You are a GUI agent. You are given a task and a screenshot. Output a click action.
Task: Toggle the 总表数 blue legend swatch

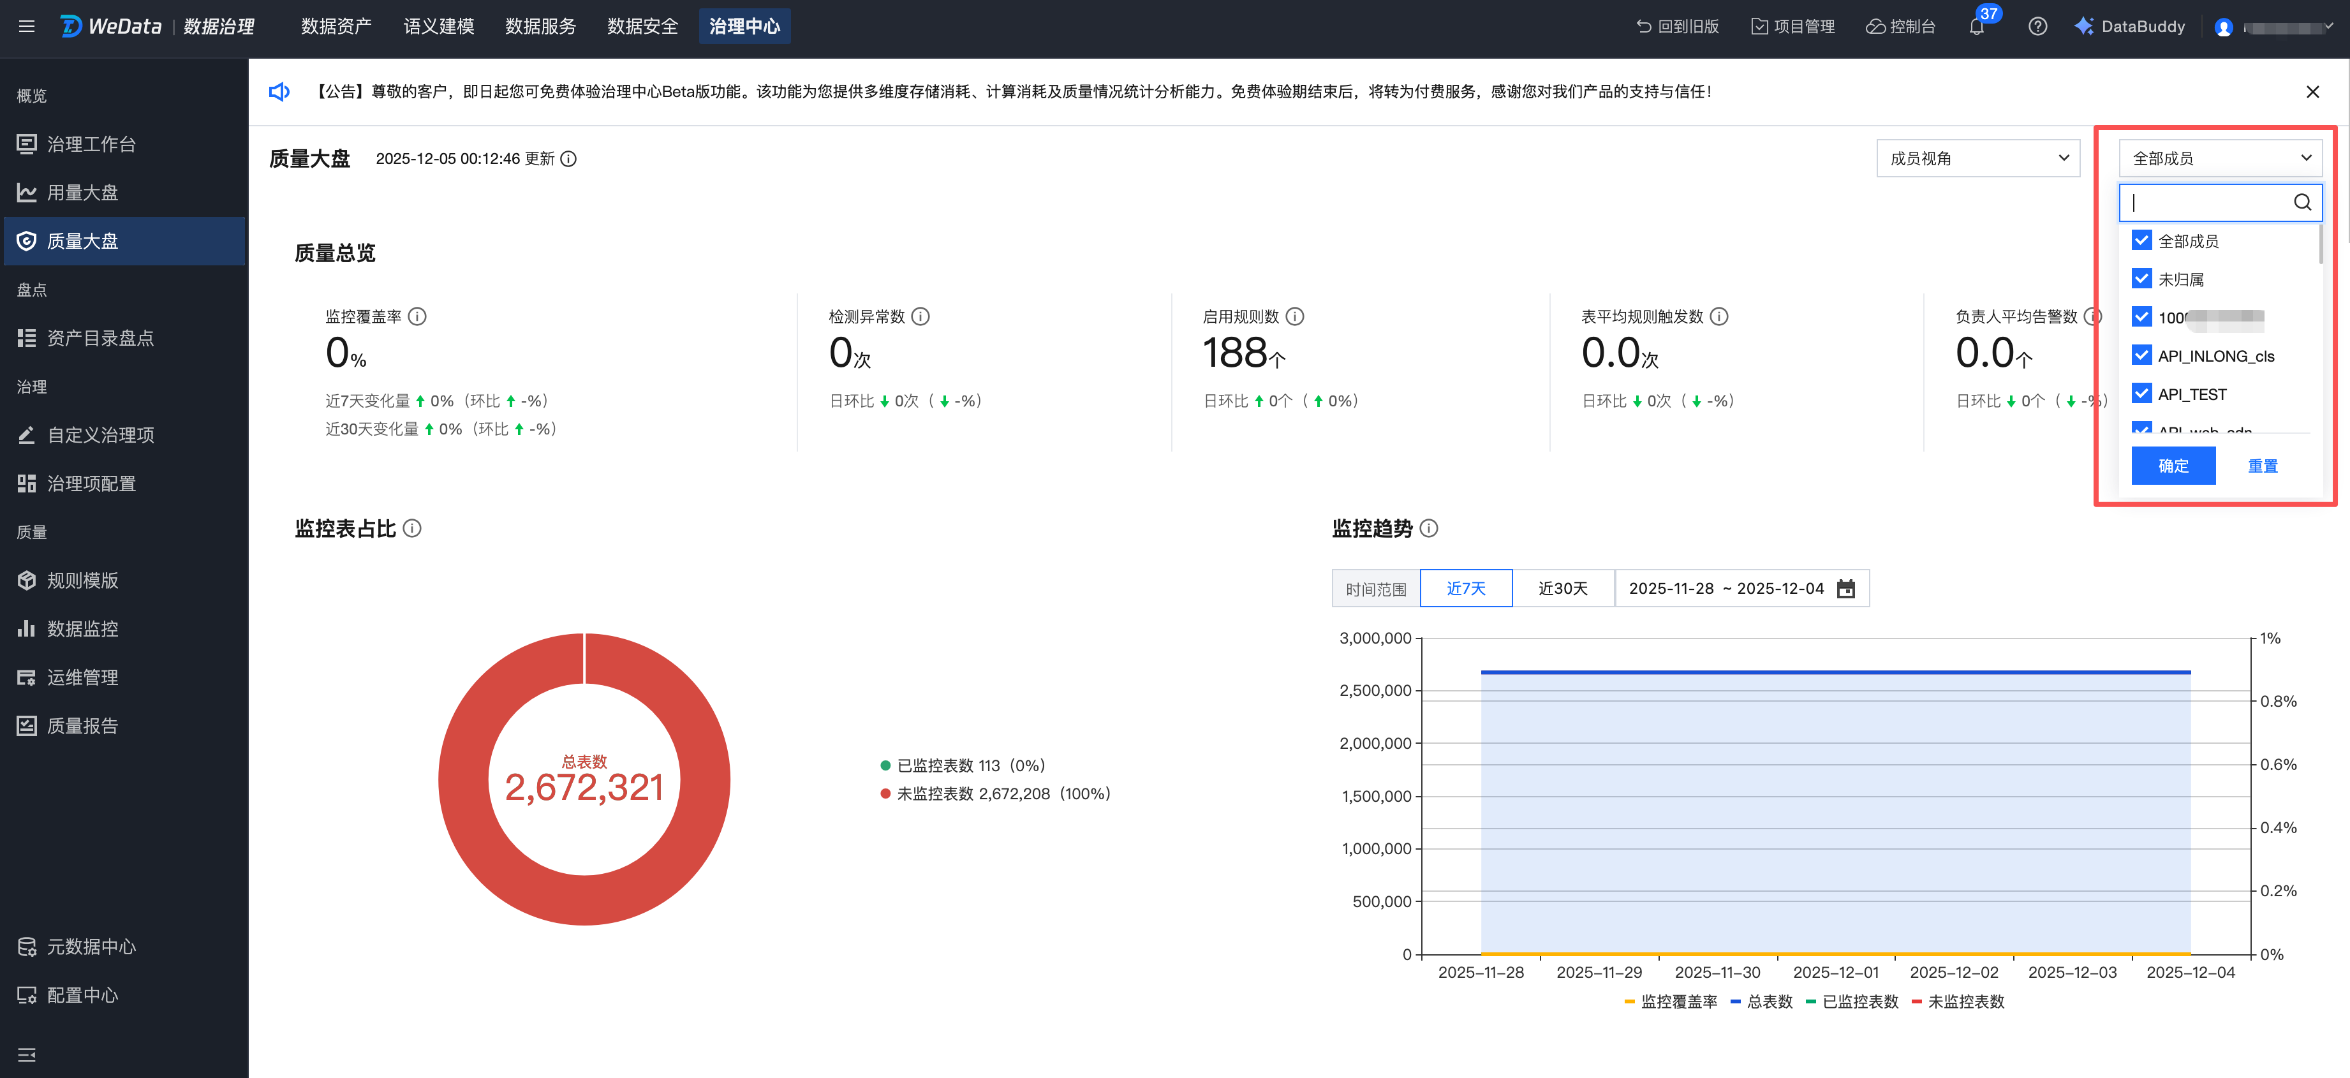1735,1001
